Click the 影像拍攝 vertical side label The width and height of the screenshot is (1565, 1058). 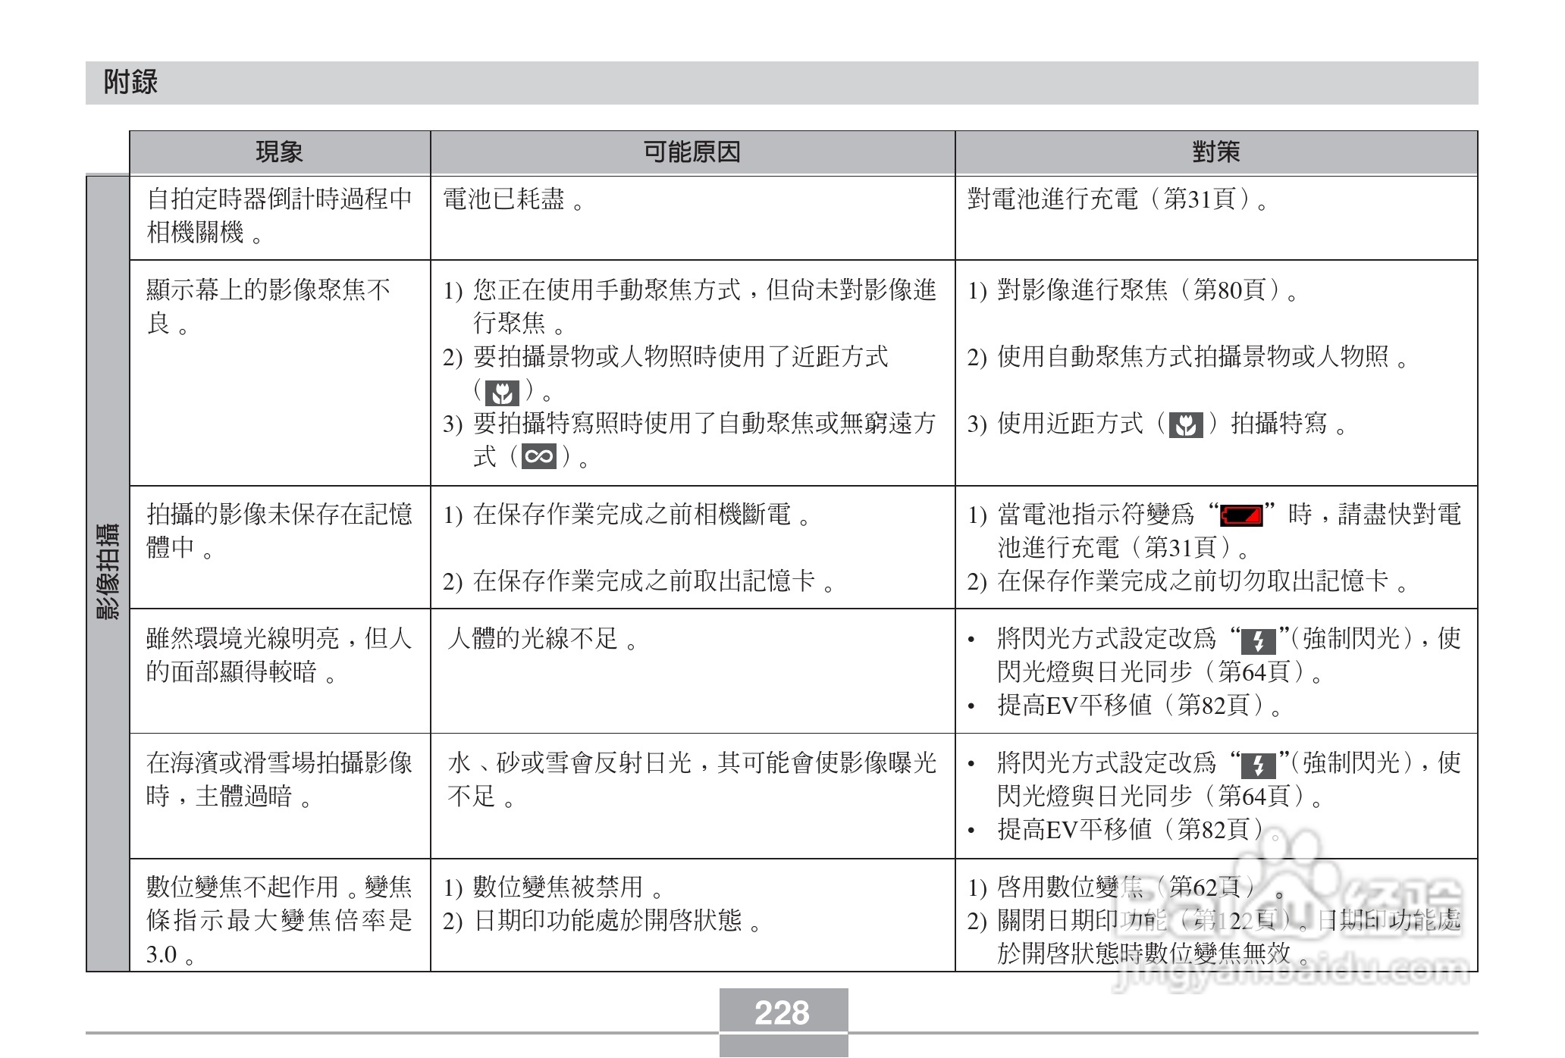[108, 572]
